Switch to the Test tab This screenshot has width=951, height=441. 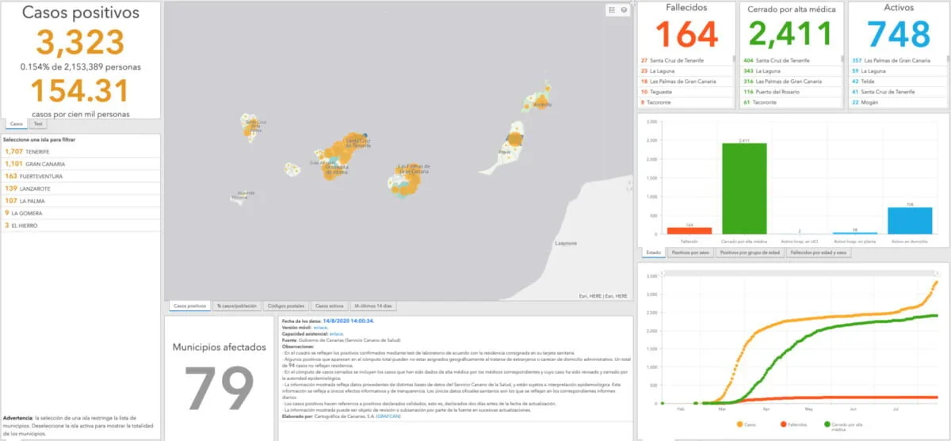coord(38,124)
